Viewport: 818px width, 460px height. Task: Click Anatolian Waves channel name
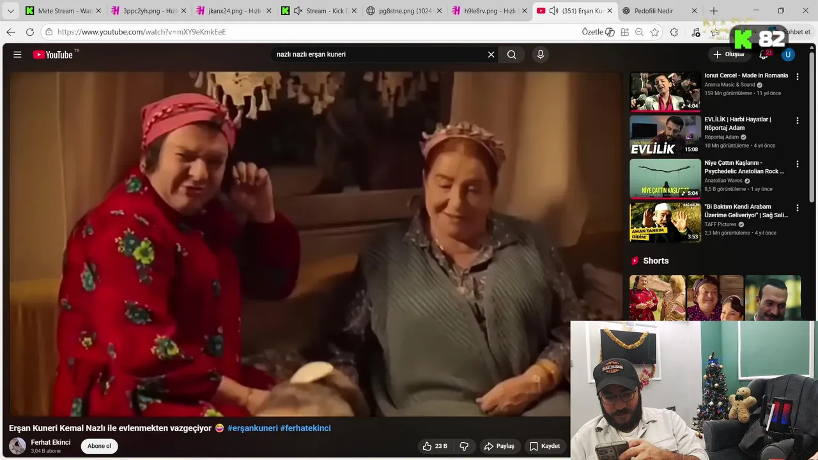[x=723, y=181]
